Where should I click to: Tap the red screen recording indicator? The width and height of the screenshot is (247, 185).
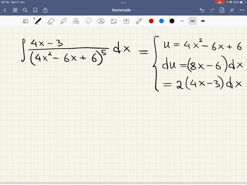pos(220,2)
